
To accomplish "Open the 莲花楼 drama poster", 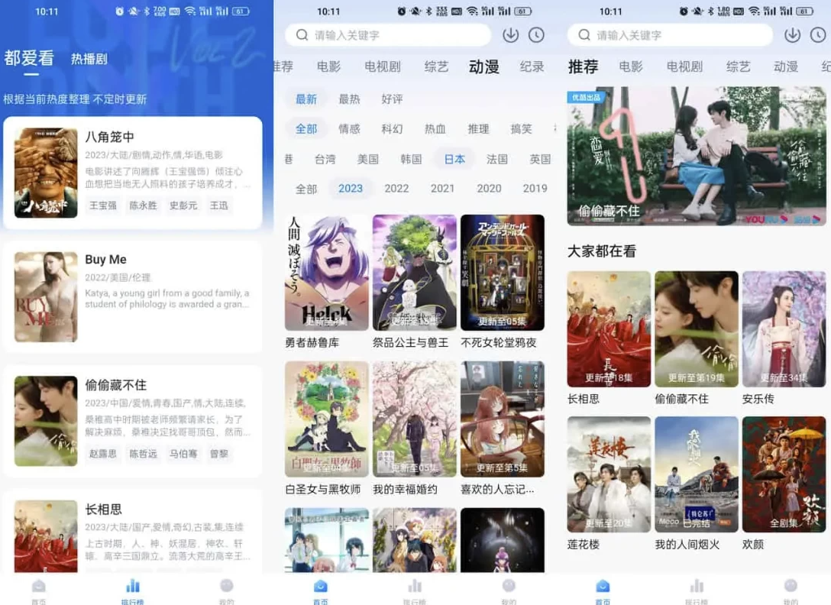I will click(x=609, y=474).
